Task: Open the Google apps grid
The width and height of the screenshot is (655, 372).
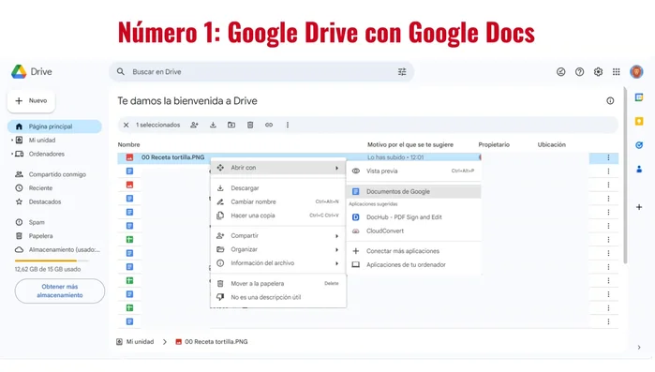Action: coord(617,72)
